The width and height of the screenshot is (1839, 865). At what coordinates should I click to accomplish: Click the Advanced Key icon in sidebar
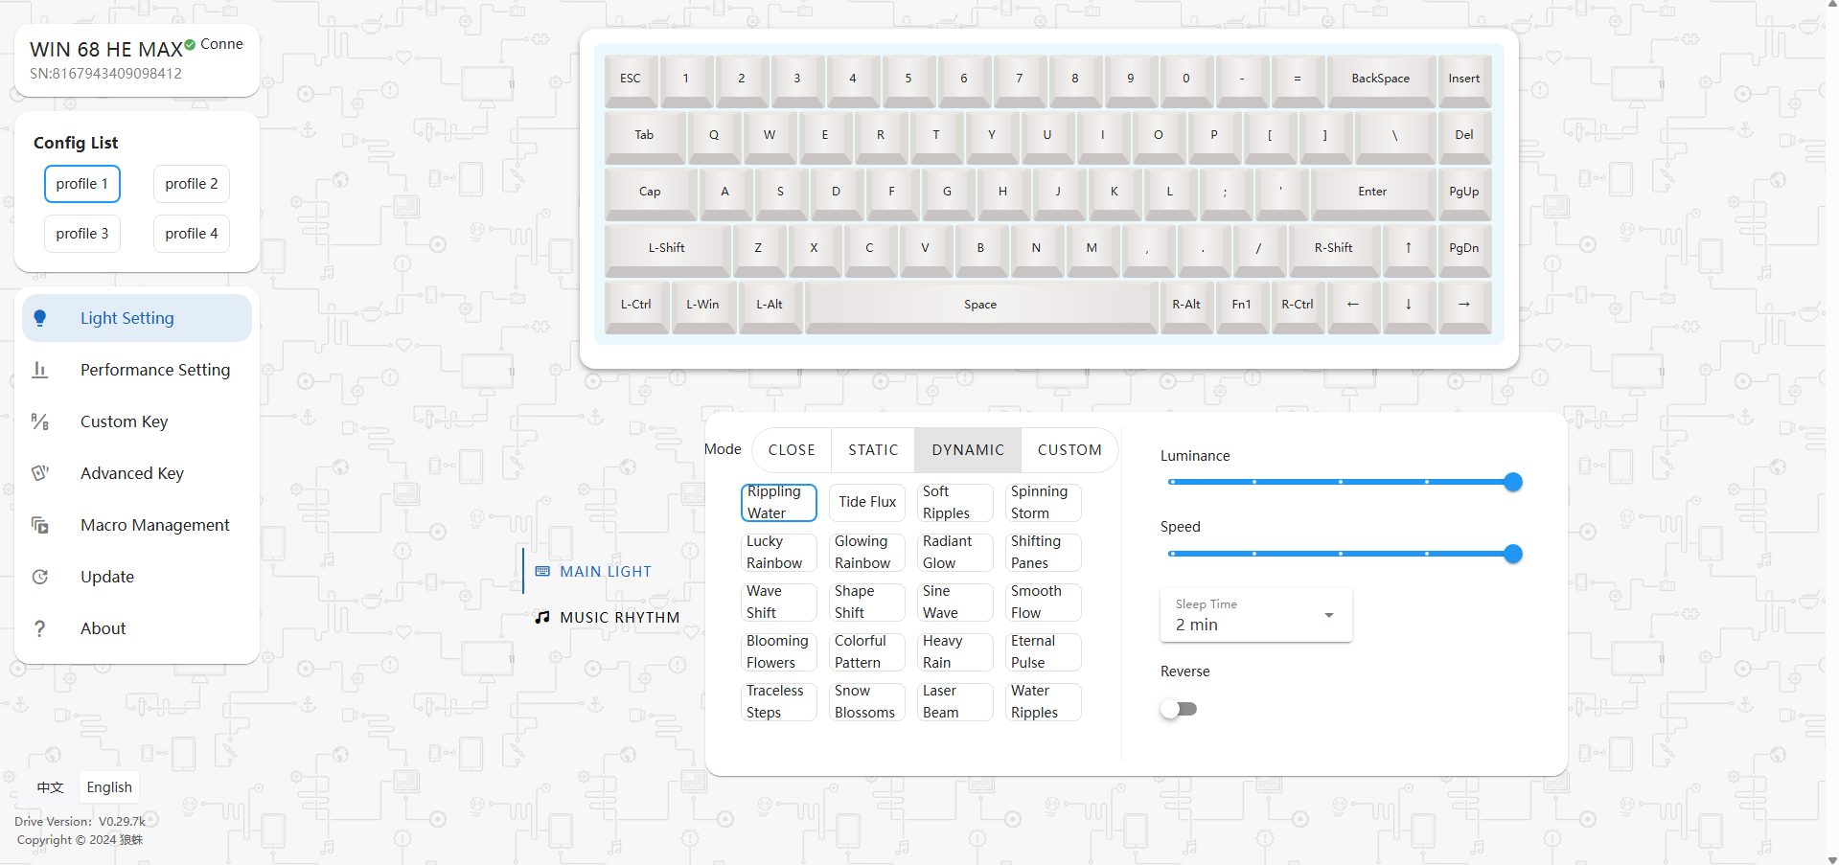coord(39,473)
